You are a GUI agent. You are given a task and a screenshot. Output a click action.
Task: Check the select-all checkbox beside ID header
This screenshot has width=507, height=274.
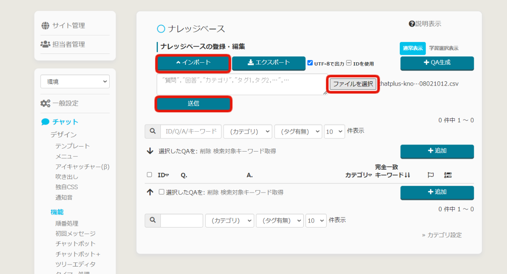pyautogui.click(x=150, y=175)
